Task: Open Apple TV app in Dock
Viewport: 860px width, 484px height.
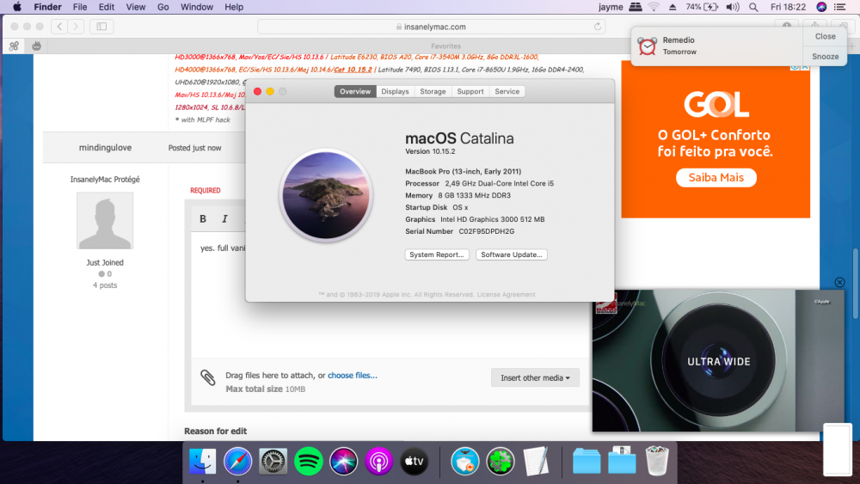Action: tap(415, 462)
